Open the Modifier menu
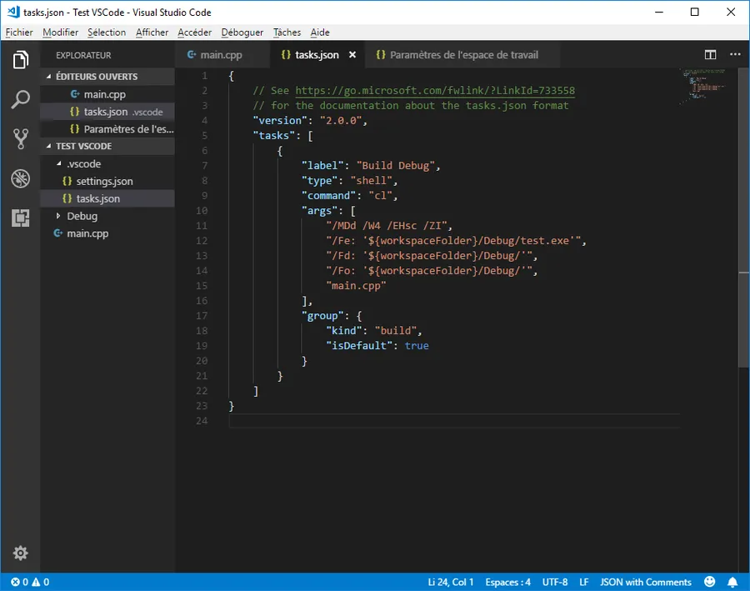This screenshot has height=591, width=750. coord(60,32)
